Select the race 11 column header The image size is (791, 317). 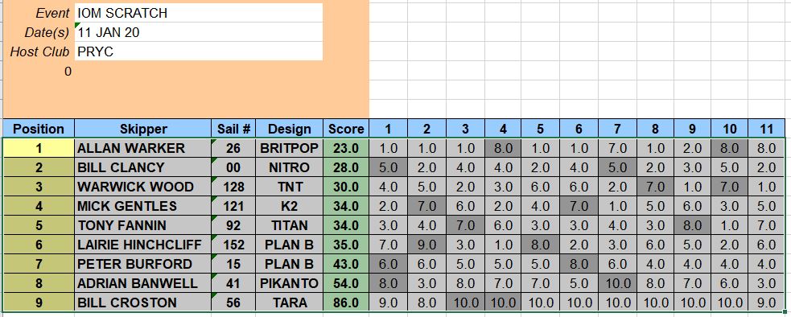coord(766,129)
